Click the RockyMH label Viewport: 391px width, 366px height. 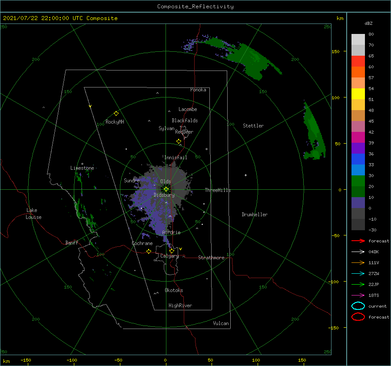coord(115,122)
